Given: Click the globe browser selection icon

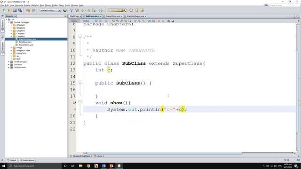Looking at the screenshot, I should [65, 10].
